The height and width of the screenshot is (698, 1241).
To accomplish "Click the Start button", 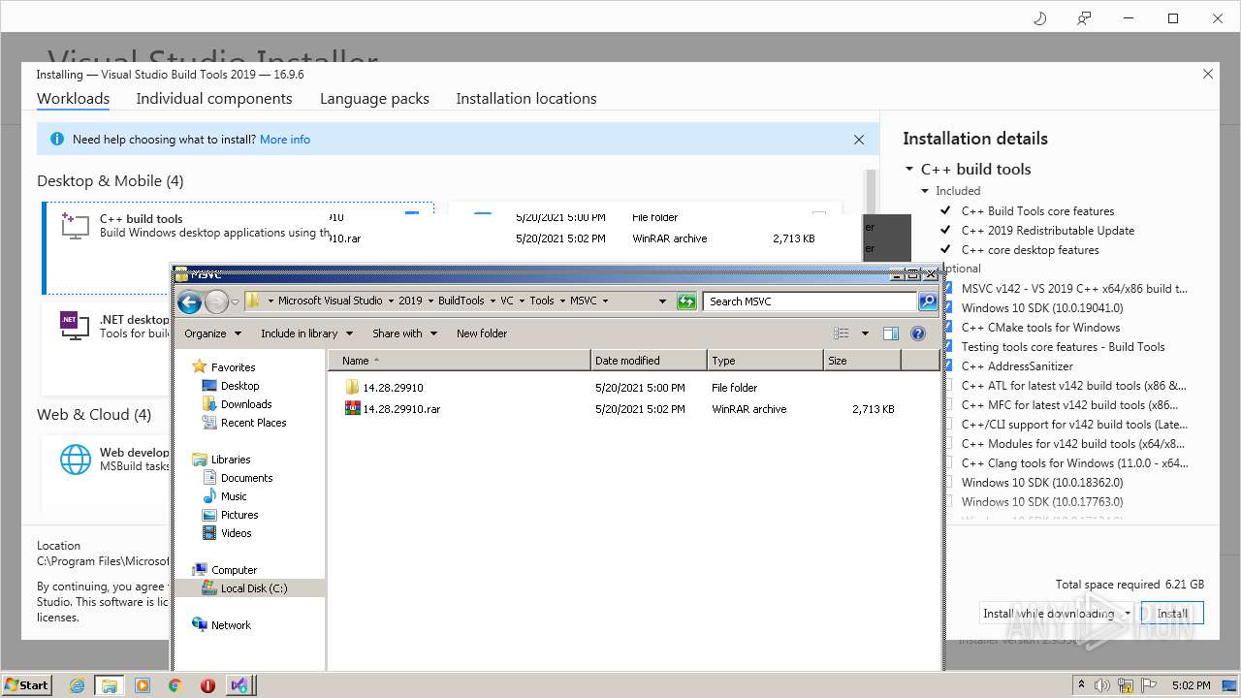I will coord(26,684).
